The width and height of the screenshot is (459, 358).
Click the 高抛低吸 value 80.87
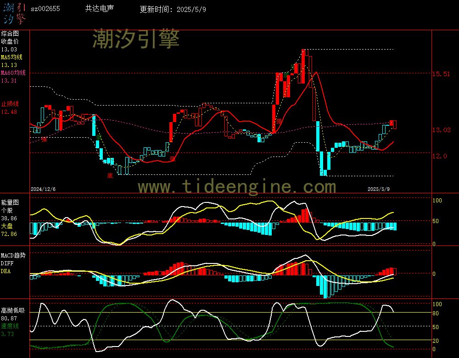(x=9, y=319)
